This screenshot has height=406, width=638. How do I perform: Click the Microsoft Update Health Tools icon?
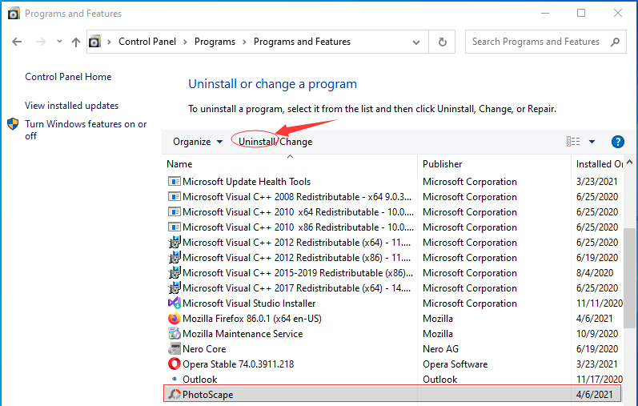point(175,181)
